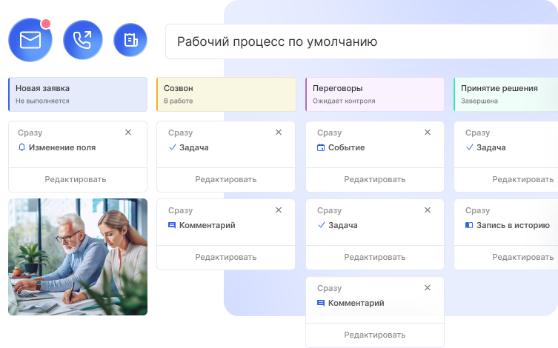Viewport: 558px width, 348px height.
Task: Click 'Редактировать' under the 'Событие' card
Action: 375,179
